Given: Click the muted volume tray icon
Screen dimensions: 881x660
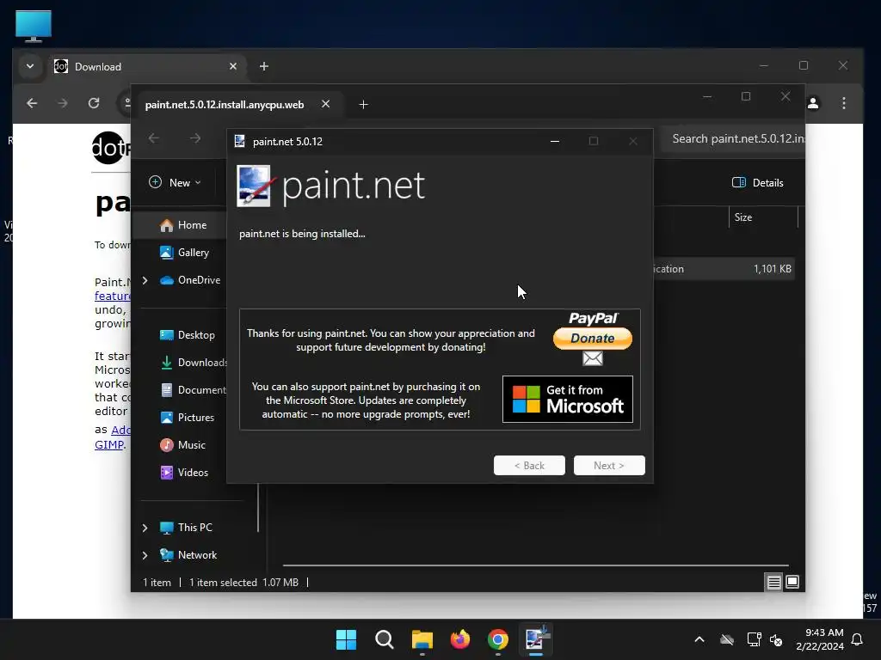Looking at the screenshot, I should [x=776, y=639].
